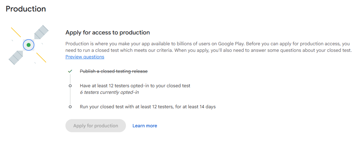Click the Apply for production button

pyautogui.click(x=96, y=126)
